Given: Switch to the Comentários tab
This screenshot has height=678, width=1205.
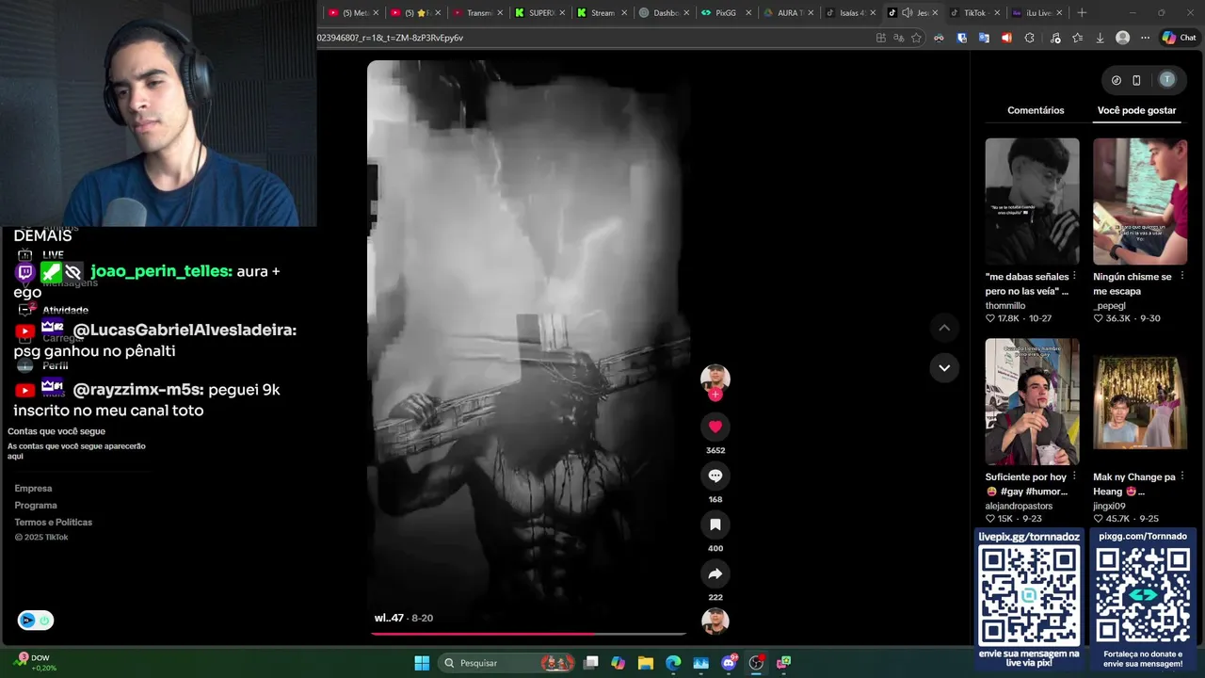Looking at the screenshot, I should [1036, 110].
